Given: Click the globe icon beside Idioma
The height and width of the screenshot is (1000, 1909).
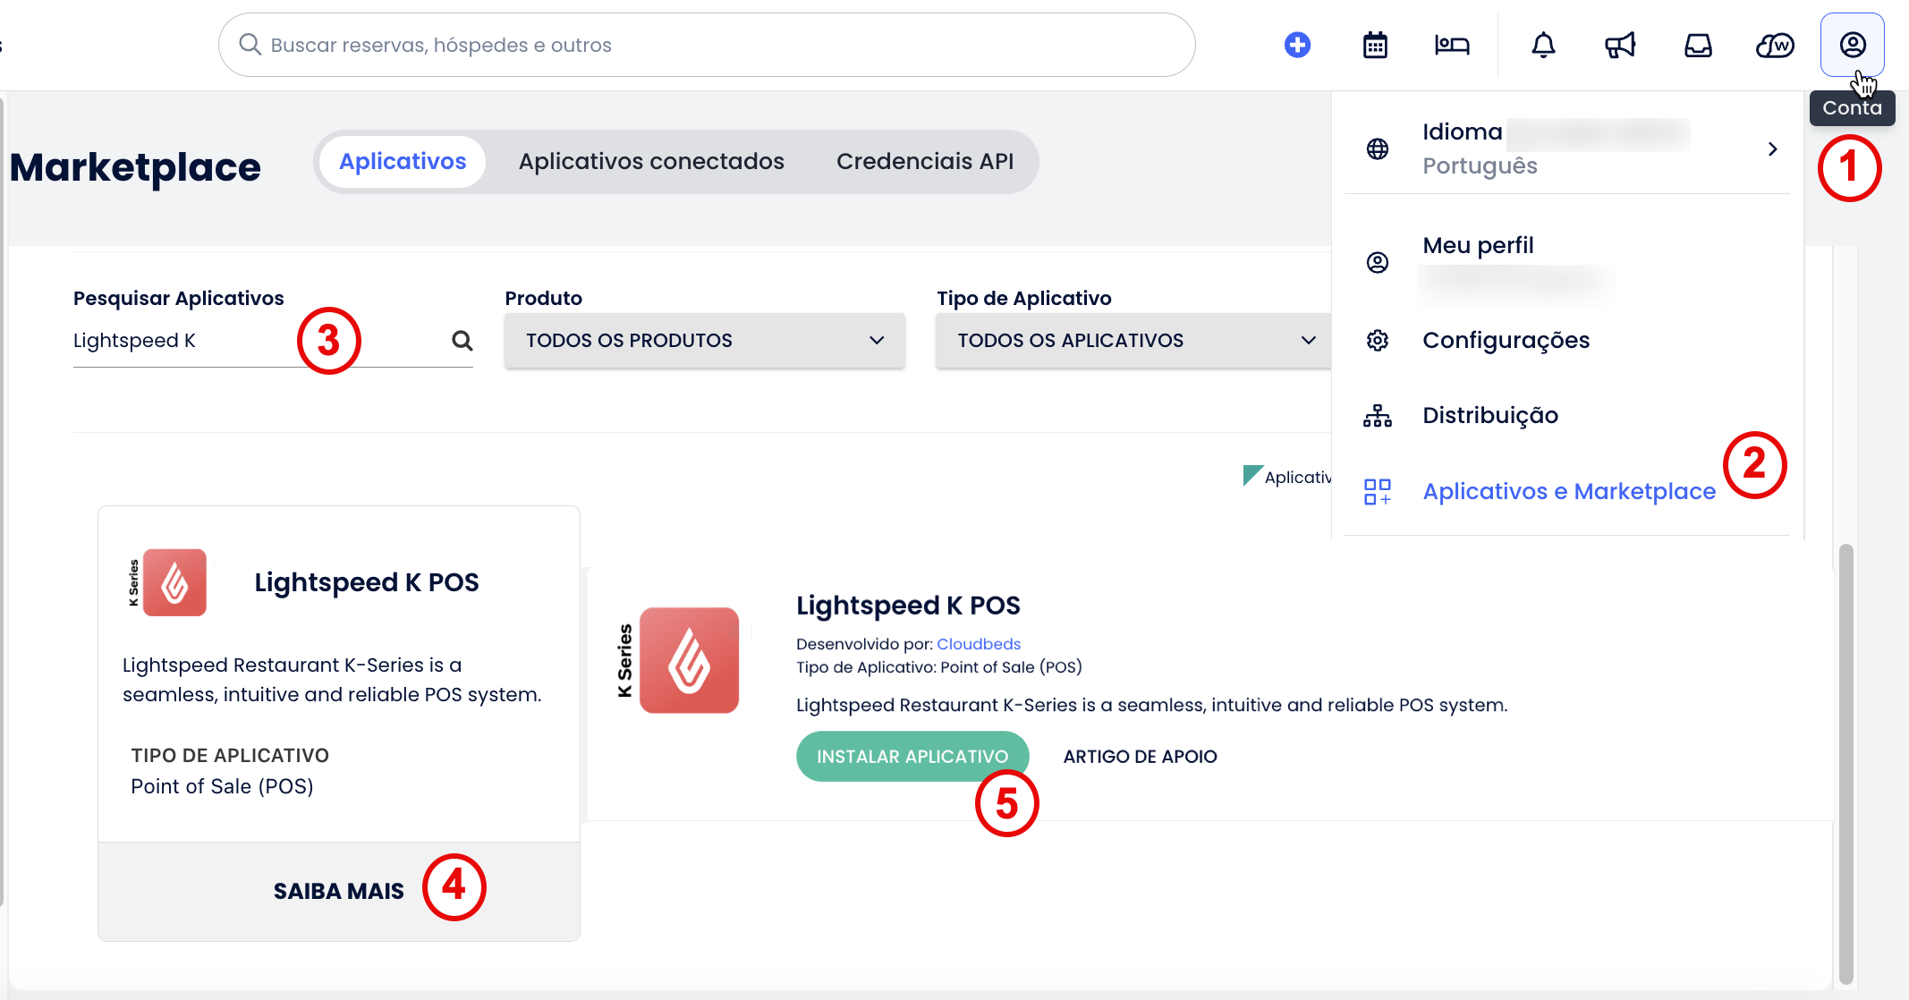Looking at the screenshot, I should pos(1378,148).
